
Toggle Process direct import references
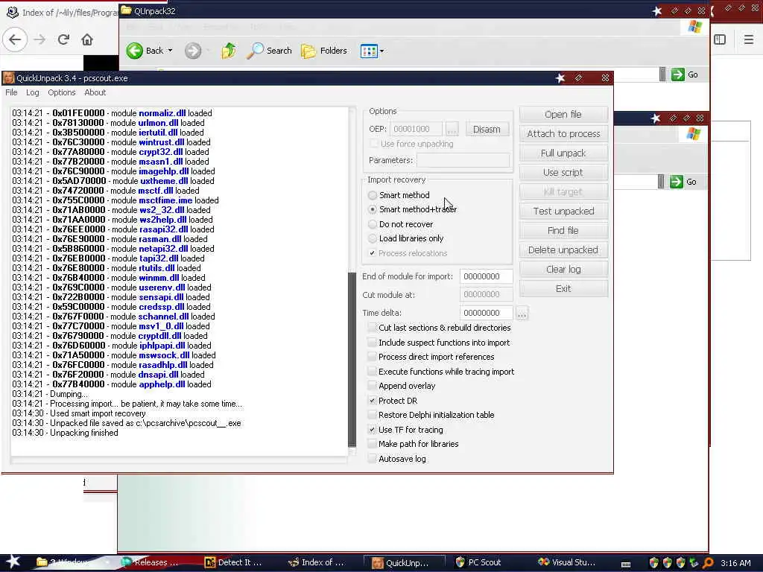point(373,357)
